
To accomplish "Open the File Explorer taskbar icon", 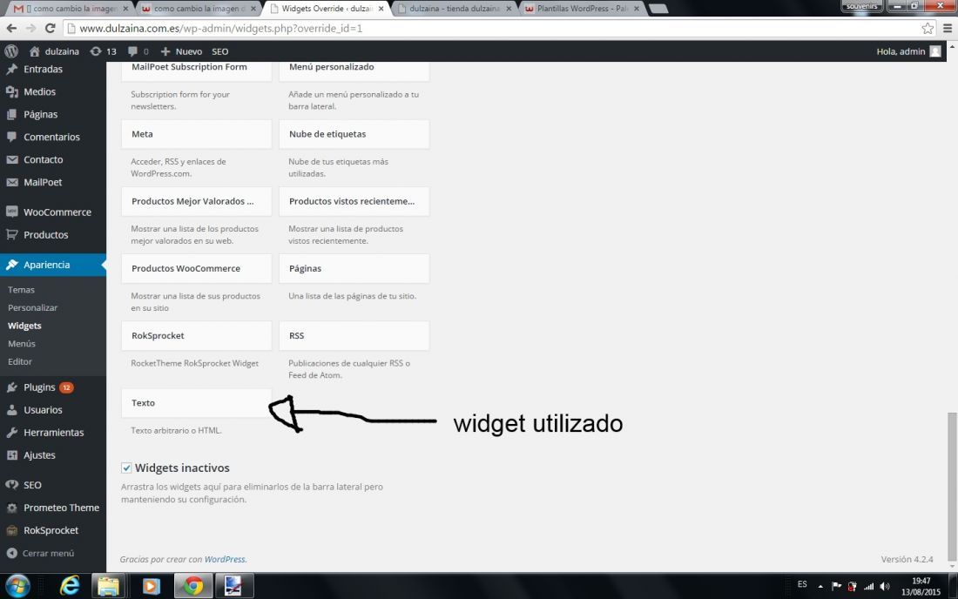I will point(108,586).
